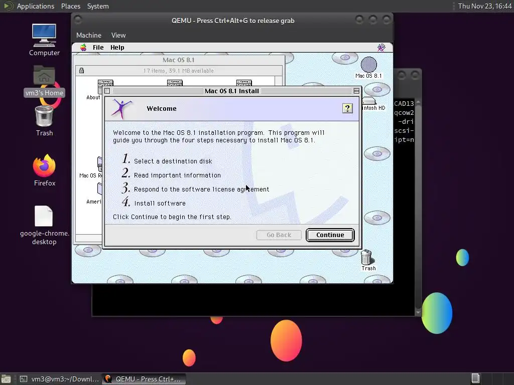Image resolution: width=514 pixels, height=385 pixels.
Task: Click "Install software" step text
Action: coord(160,204)
